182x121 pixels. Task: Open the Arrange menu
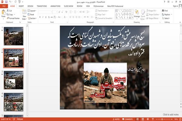(137, 15)
